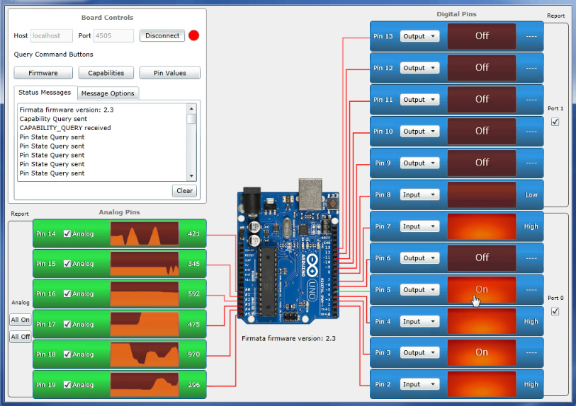Turn off the Pin 5 On indicator

point(482,289)
